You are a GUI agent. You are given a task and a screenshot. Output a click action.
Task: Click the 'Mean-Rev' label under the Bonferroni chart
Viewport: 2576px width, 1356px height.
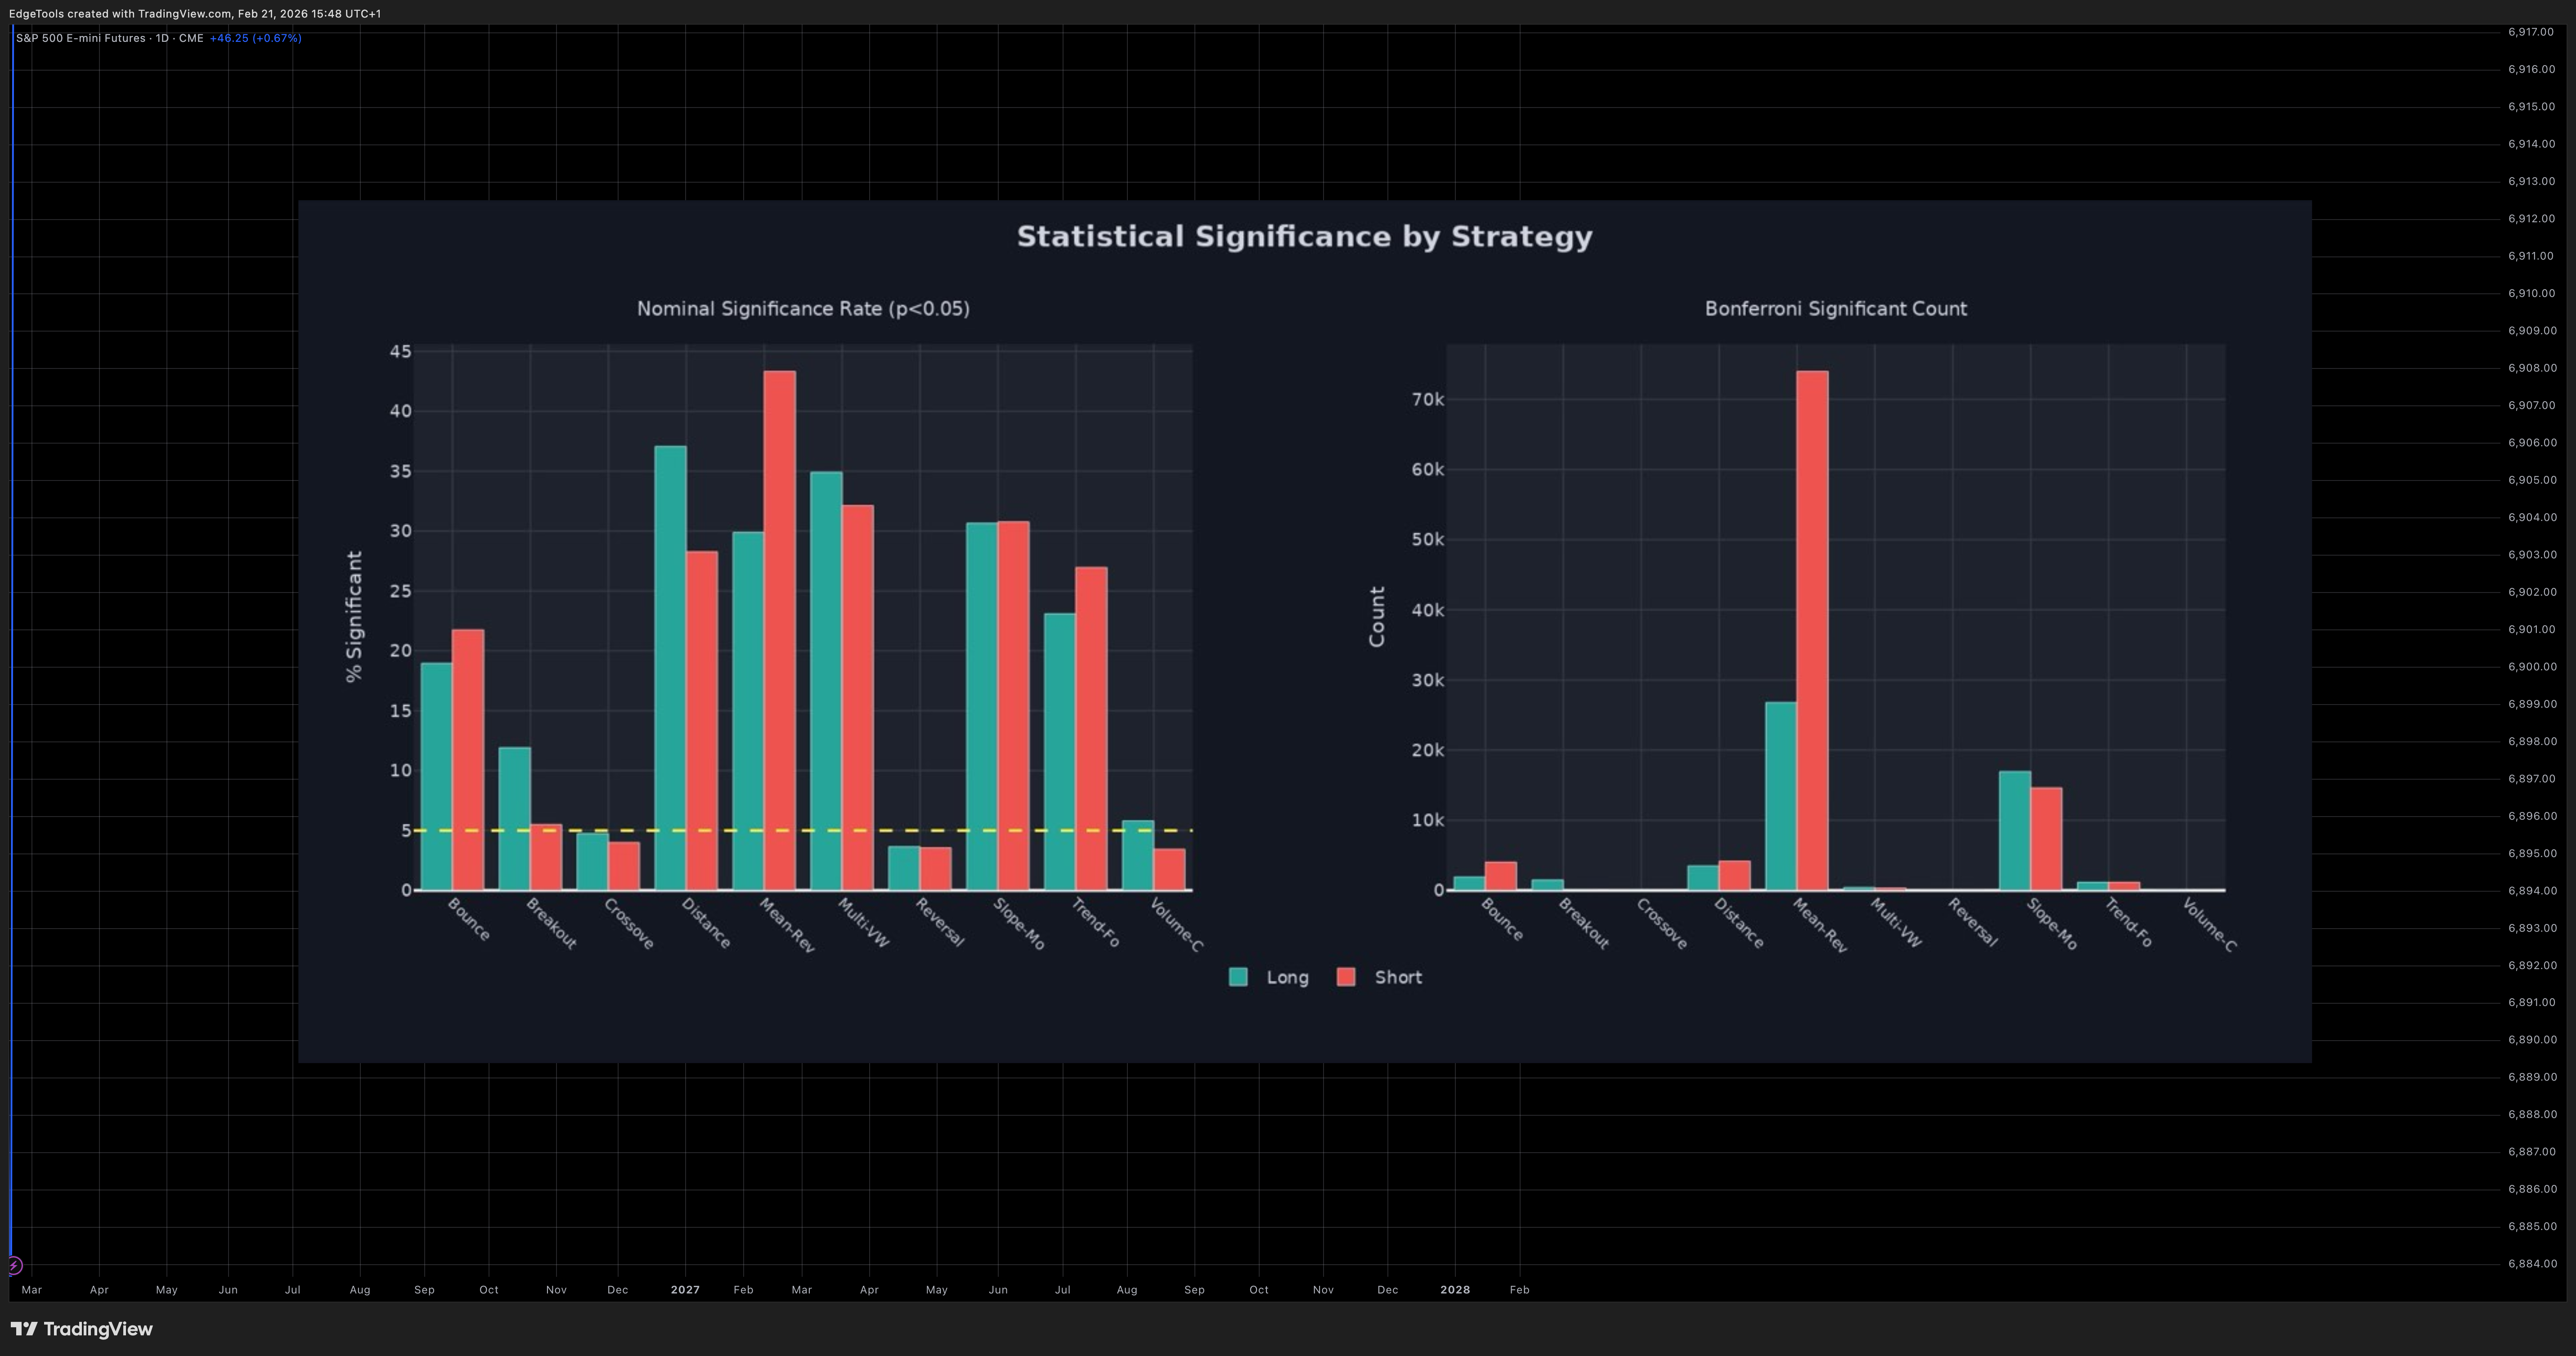pos(1820,925)
